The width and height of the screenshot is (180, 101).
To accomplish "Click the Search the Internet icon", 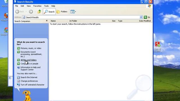I will coord(18,77).
